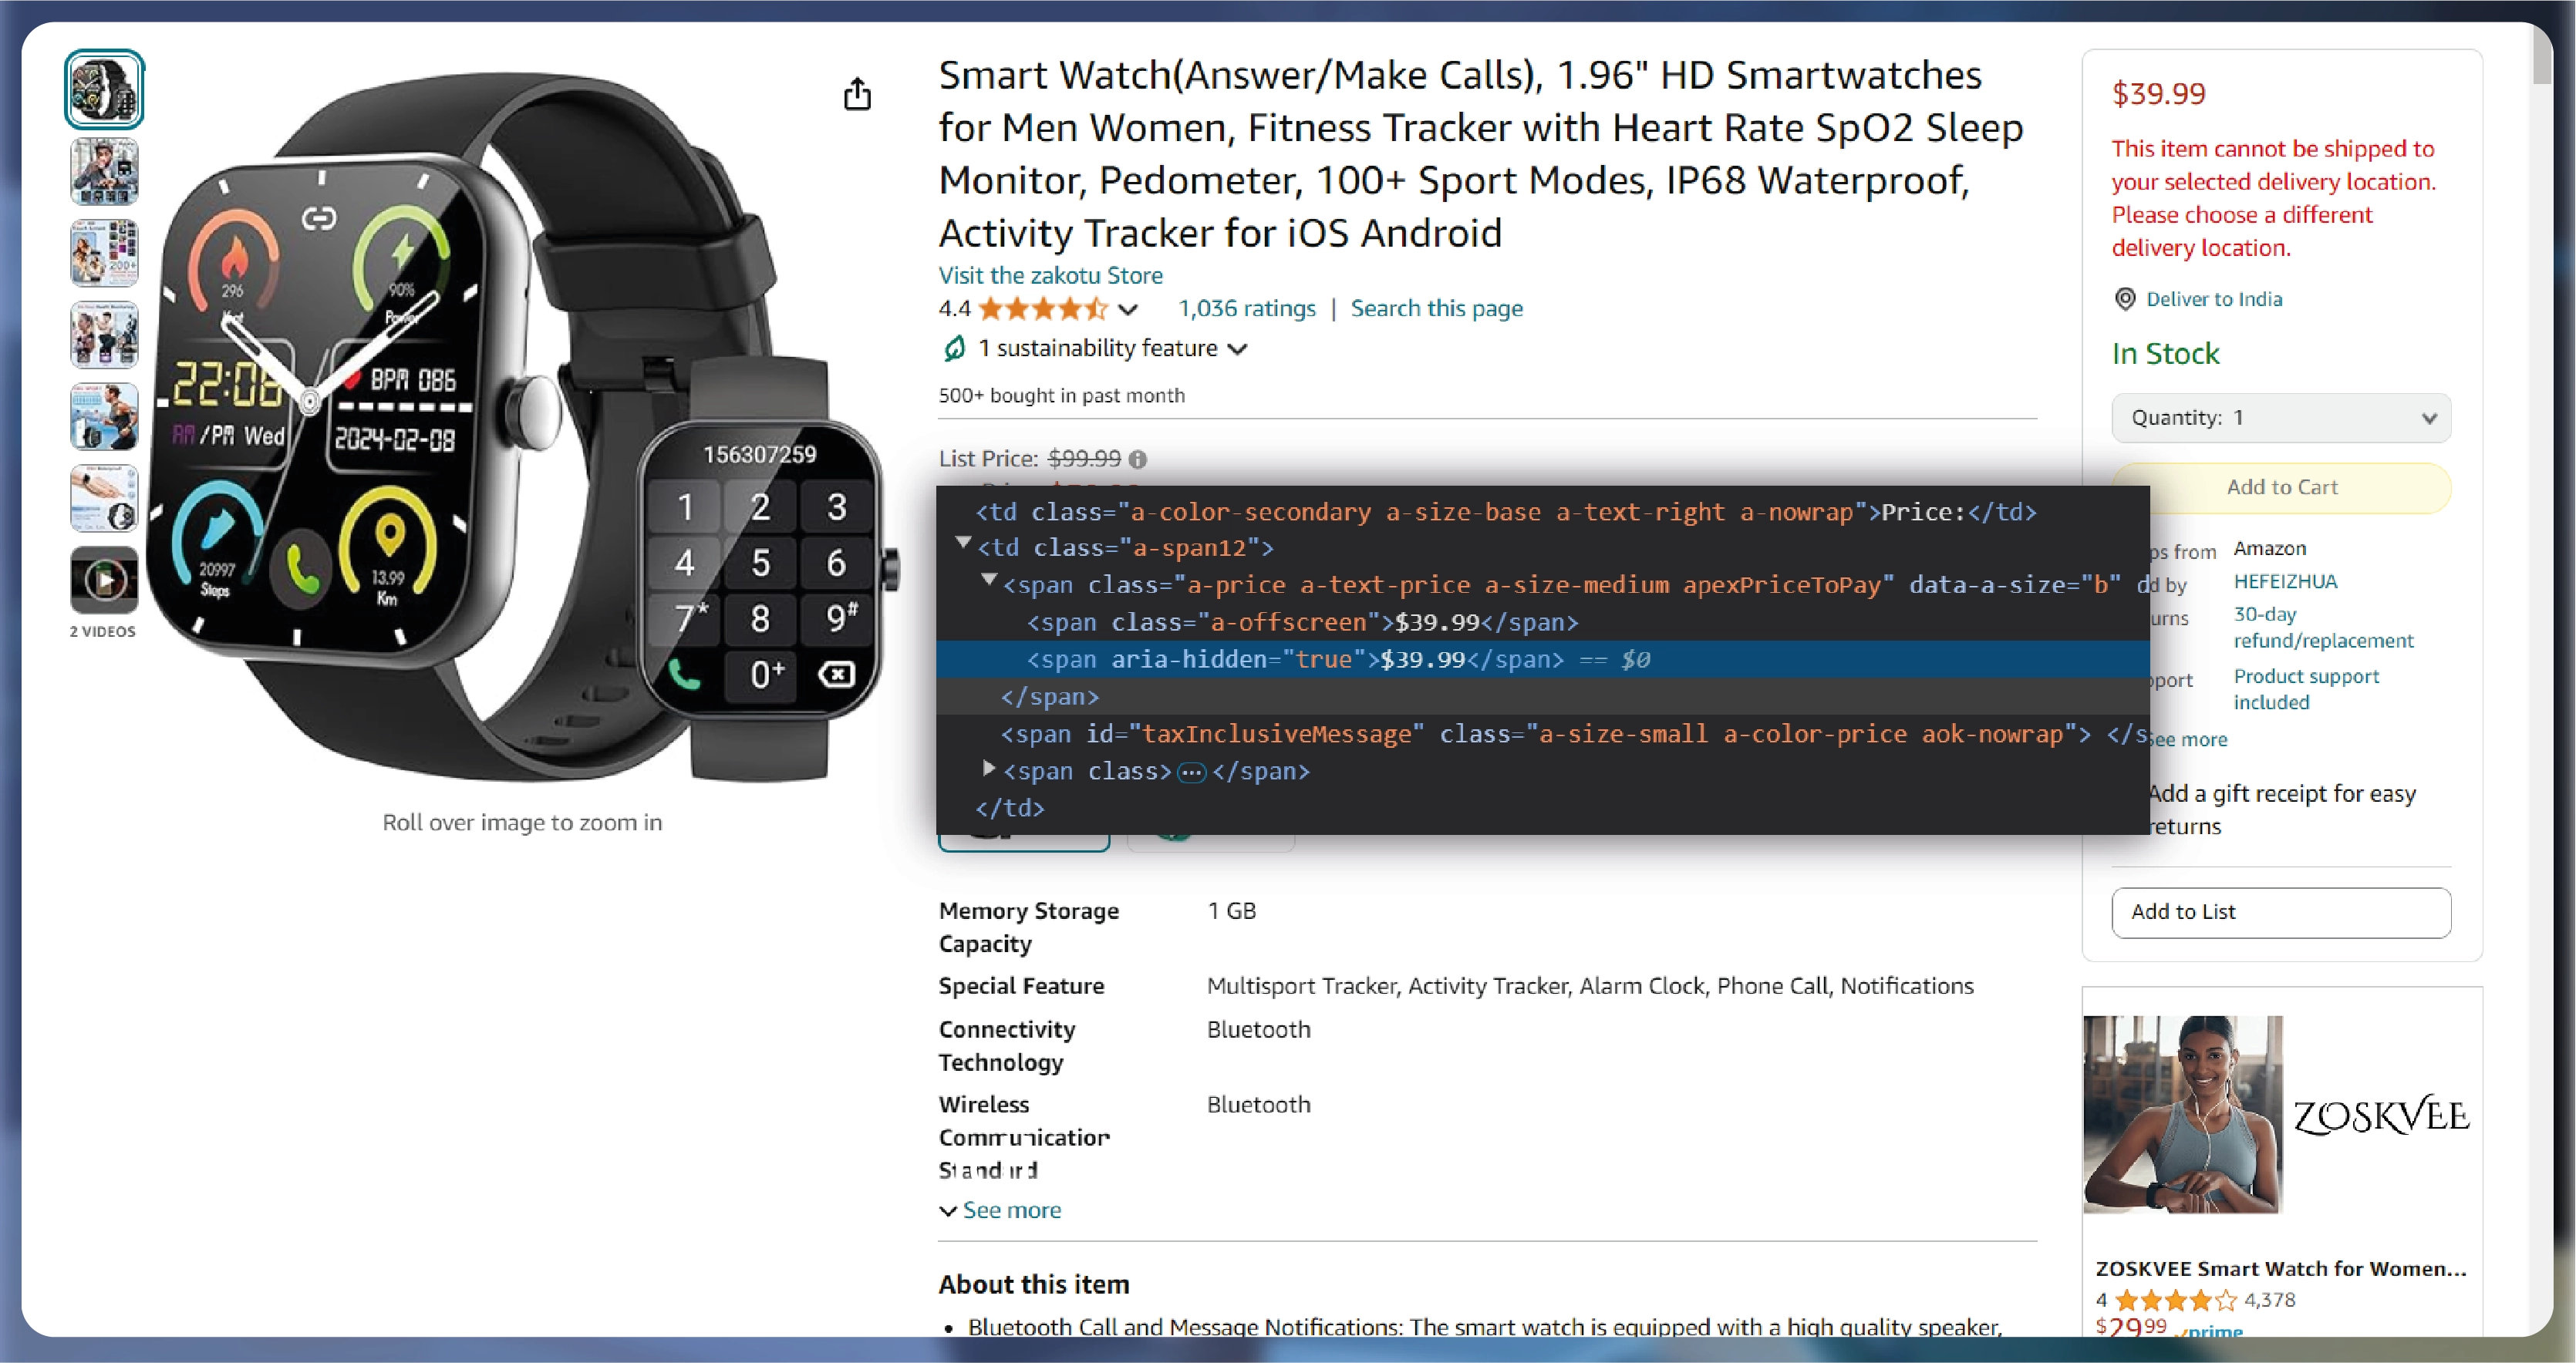Click the About this item heading

click(x=1034, y=1284)
